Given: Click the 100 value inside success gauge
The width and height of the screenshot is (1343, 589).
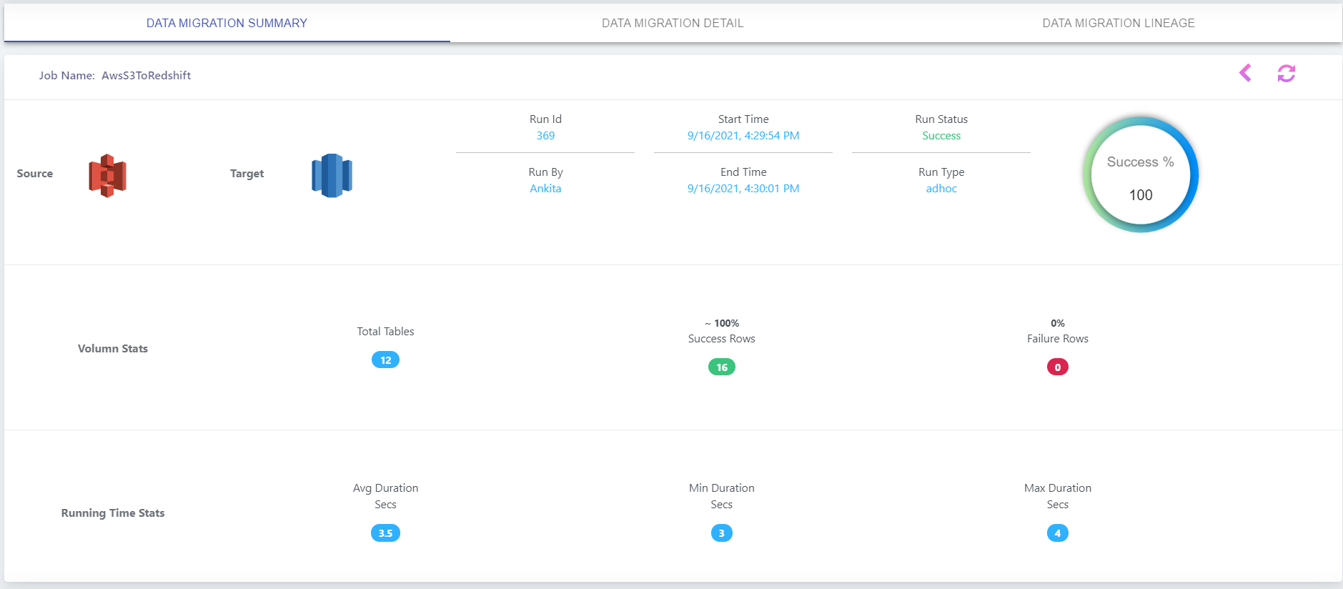Looking at the screenshot, I should pyautogui.click(x=1141, y=195).
